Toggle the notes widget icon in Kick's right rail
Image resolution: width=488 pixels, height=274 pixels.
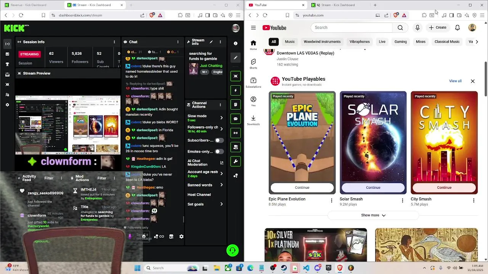[x=236, y=105]
